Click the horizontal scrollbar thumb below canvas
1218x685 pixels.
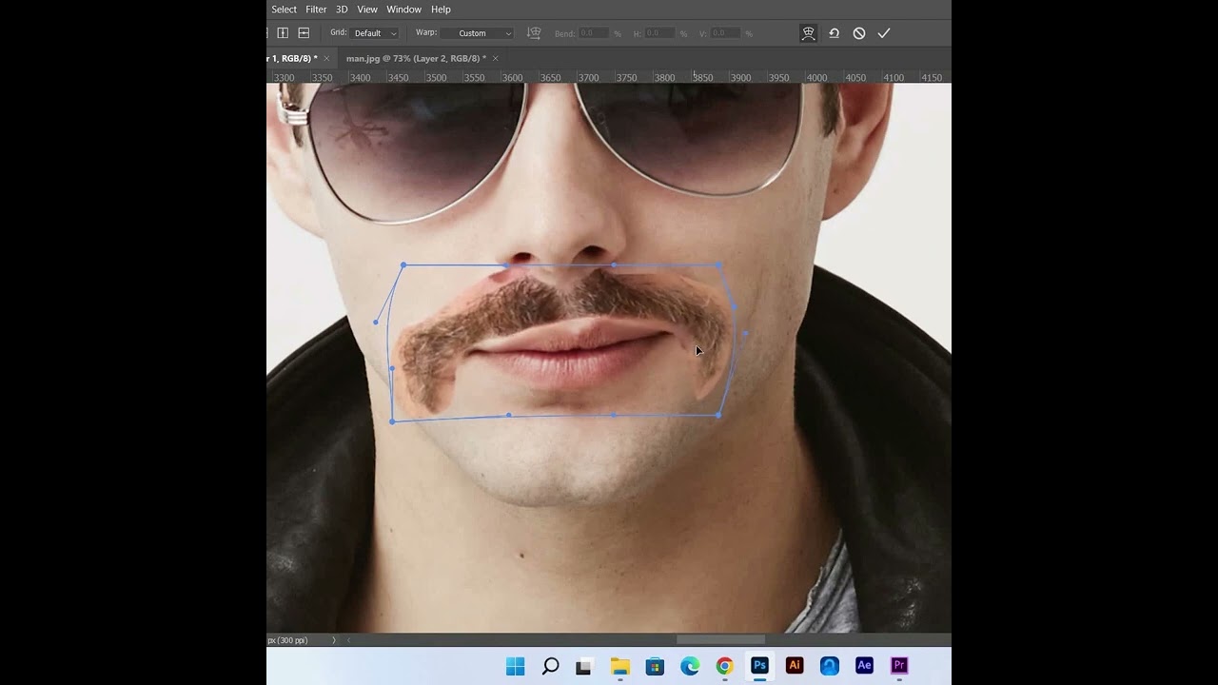click(720, 640)
